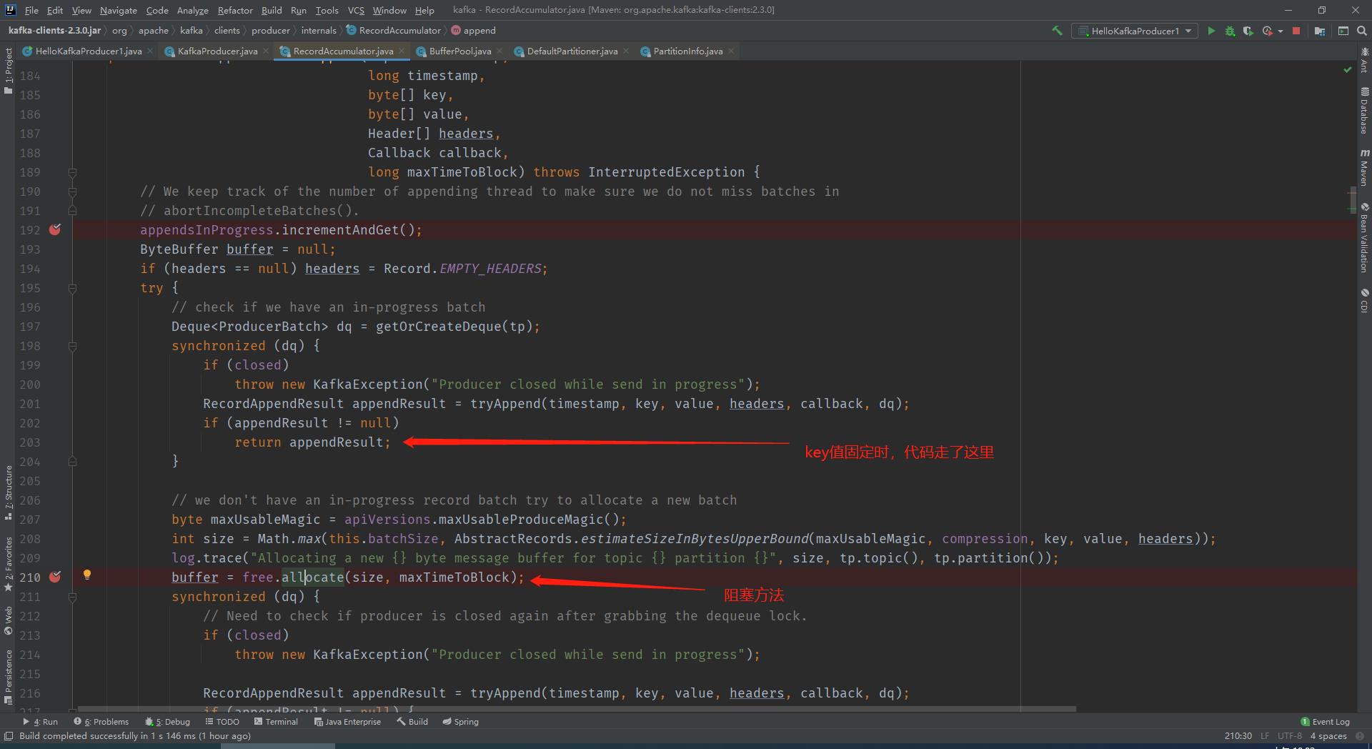Click the Build Project hammer icon

coord(1057,31)
